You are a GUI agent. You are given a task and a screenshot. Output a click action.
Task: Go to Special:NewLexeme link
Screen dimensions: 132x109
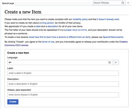point(113,37)
